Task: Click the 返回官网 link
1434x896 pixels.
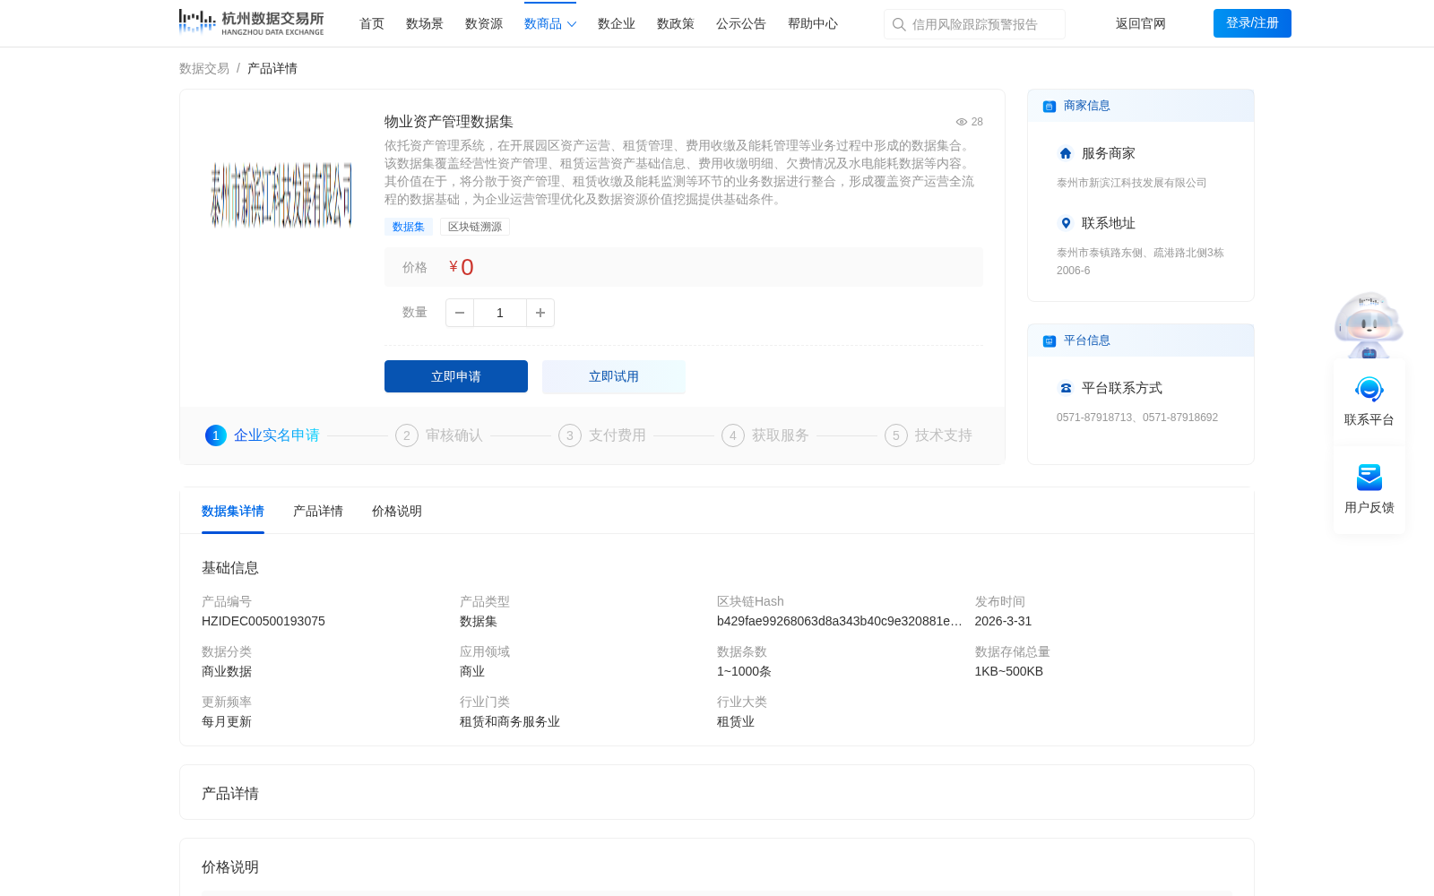Action: [1141, 23]
